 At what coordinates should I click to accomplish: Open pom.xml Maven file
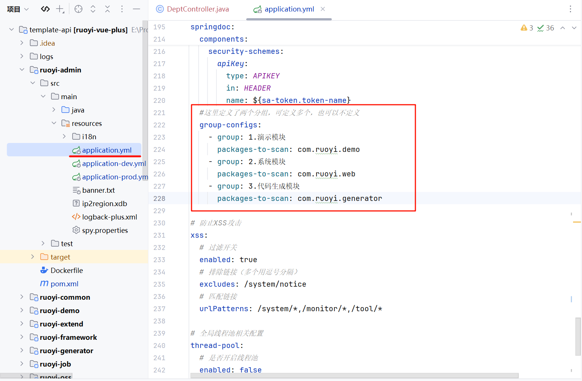[64, 284]
